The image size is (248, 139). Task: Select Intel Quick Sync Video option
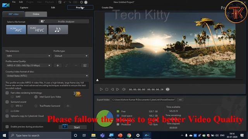36,97
